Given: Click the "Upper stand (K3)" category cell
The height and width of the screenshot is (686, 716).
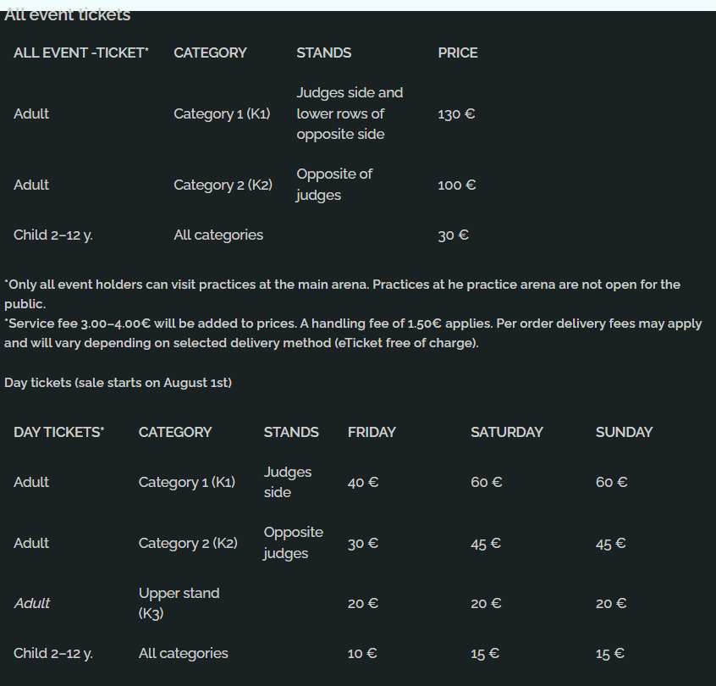Looking at the screenshot, I should click(x=179, y=603).
